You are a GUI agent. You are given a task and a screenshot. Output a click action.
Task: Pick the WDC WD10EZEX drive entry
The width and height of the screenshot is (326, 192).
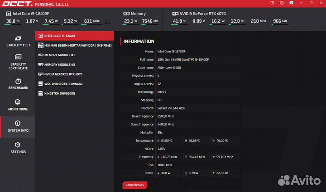tap(74, 84)
